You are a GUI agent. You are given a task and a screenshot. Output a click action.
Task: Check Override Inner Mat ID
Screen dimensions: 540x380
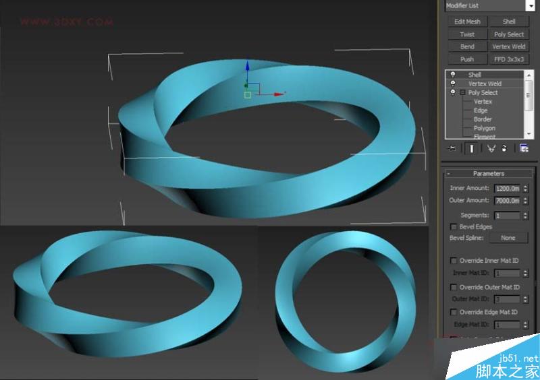pyautogui.click(x=454, y=261)
